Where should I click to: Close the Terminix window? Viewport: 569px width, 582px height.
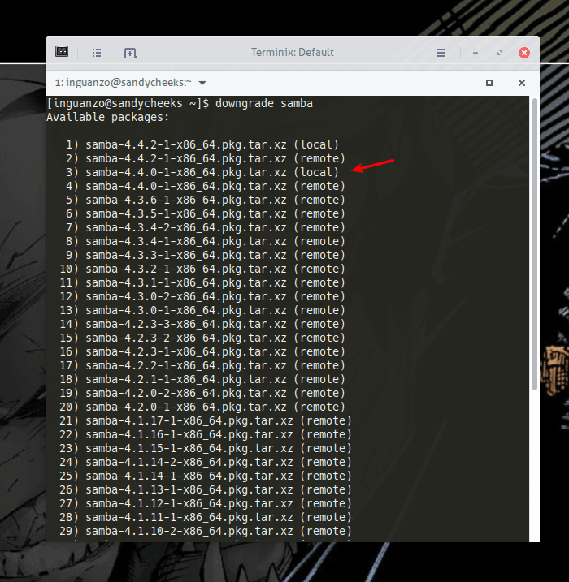click(524, 53)
